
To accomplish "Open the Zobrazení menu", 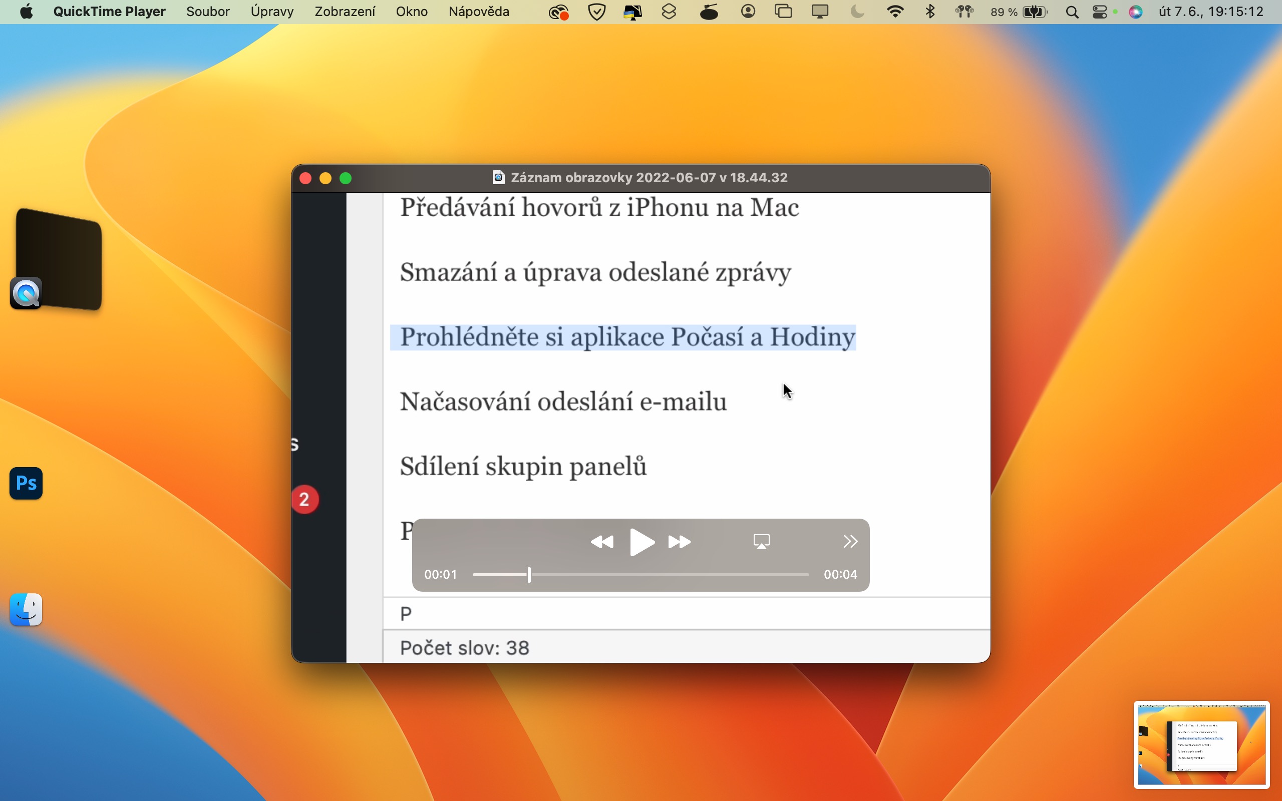I will click(345, 12).
